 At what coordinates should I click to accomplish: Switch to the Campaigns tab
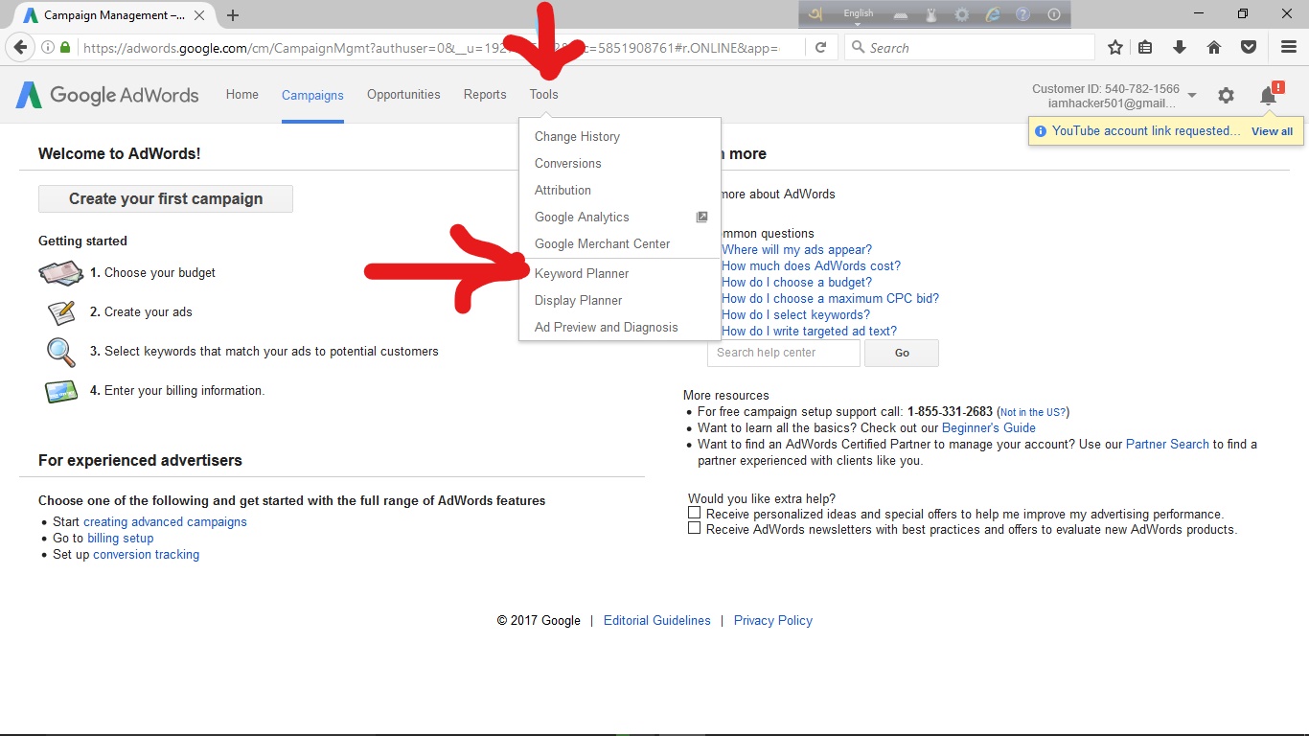point(312,95)
